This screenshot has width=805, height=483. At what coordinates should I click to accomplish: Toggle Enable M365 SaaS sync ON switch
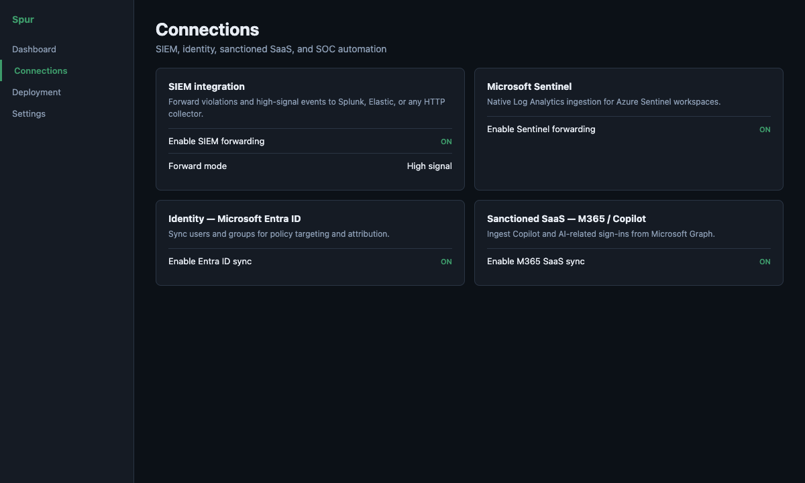pos(765,262)
